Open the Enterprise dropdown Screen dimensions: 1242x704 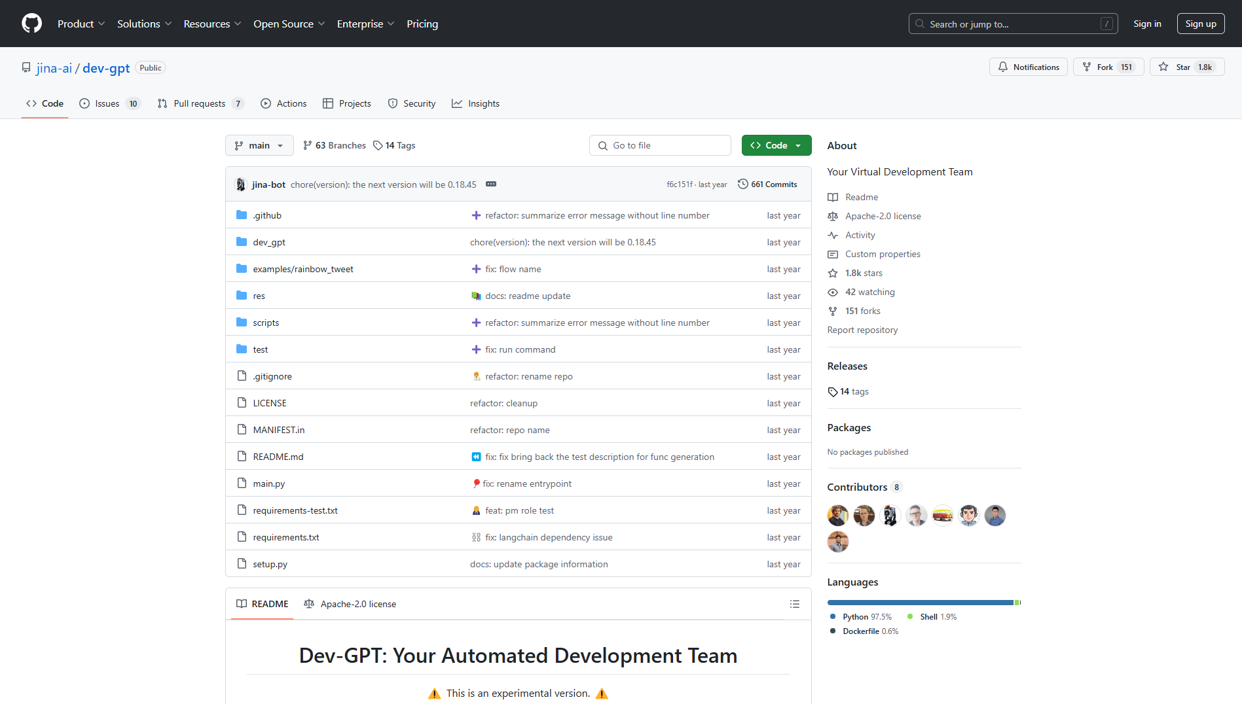[x=366, y=24]
